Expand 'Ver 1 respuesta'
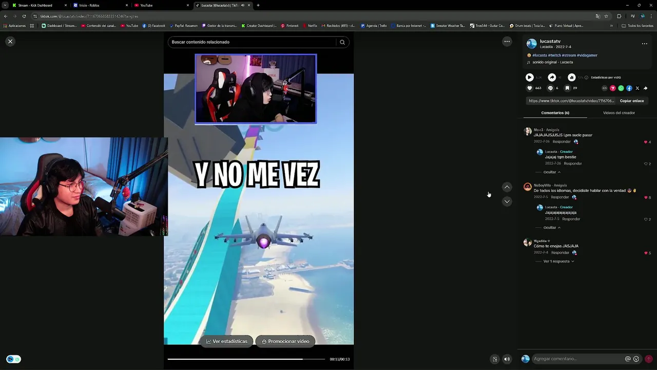This screenshot has height=370, width=657. pyautogui.click(x=558, y=261)
